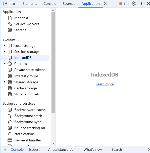Click the Background sync circular arrows icon
Viewport: 150px width, 153px height.
point(10,122)
